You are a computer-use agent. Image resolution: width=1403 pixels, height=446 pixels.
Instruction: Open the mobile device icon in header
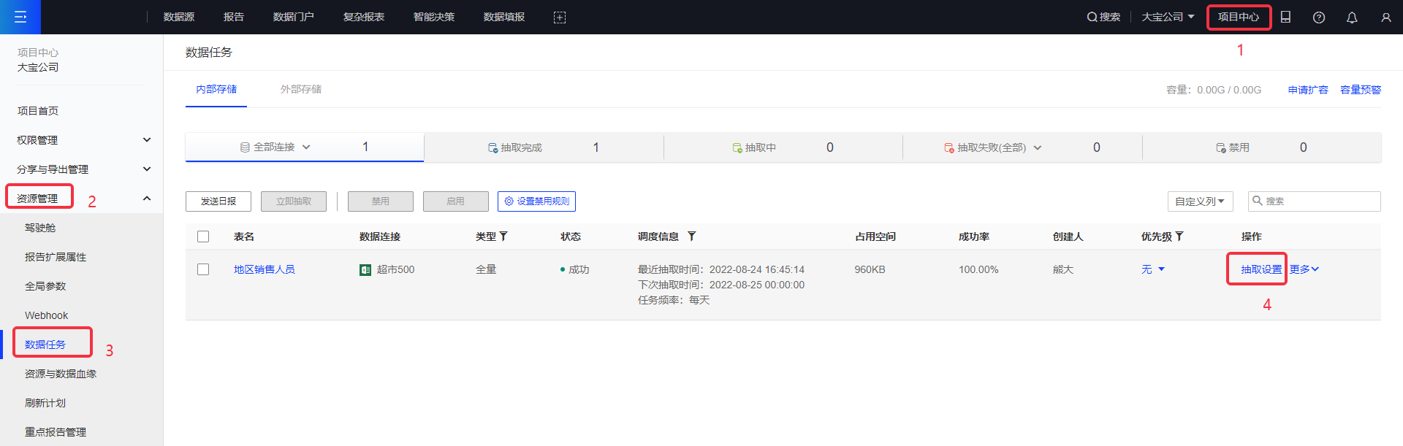point(1286,17)
